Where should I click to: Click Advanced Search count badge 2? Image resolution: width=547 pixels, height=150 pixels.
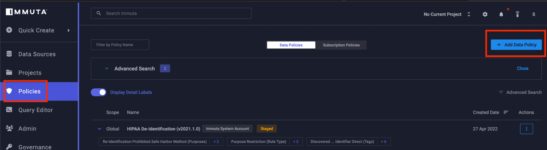[x=165, y=68]
